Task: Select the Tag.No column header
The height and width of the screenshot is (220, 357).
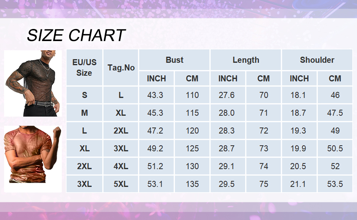Action: click(x=121, y=68)
